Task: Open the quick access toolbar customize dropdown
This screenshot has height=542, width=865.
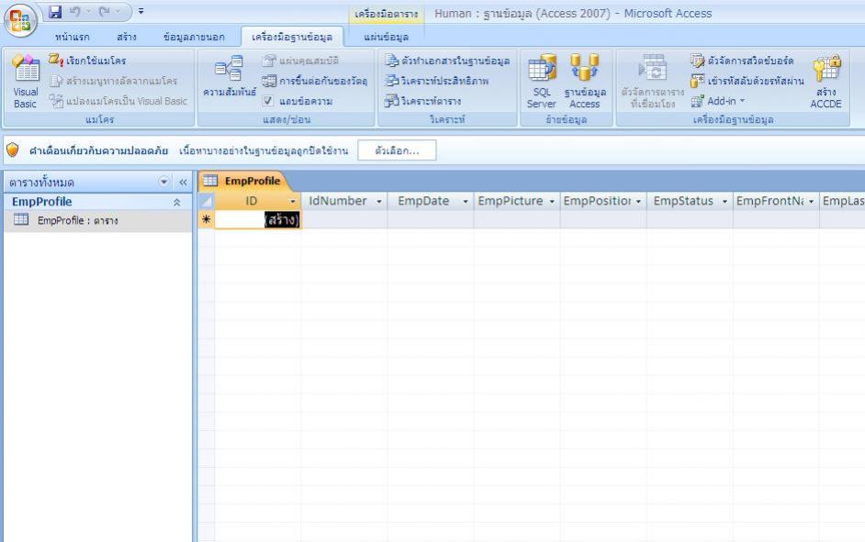Action: point(141,12)
